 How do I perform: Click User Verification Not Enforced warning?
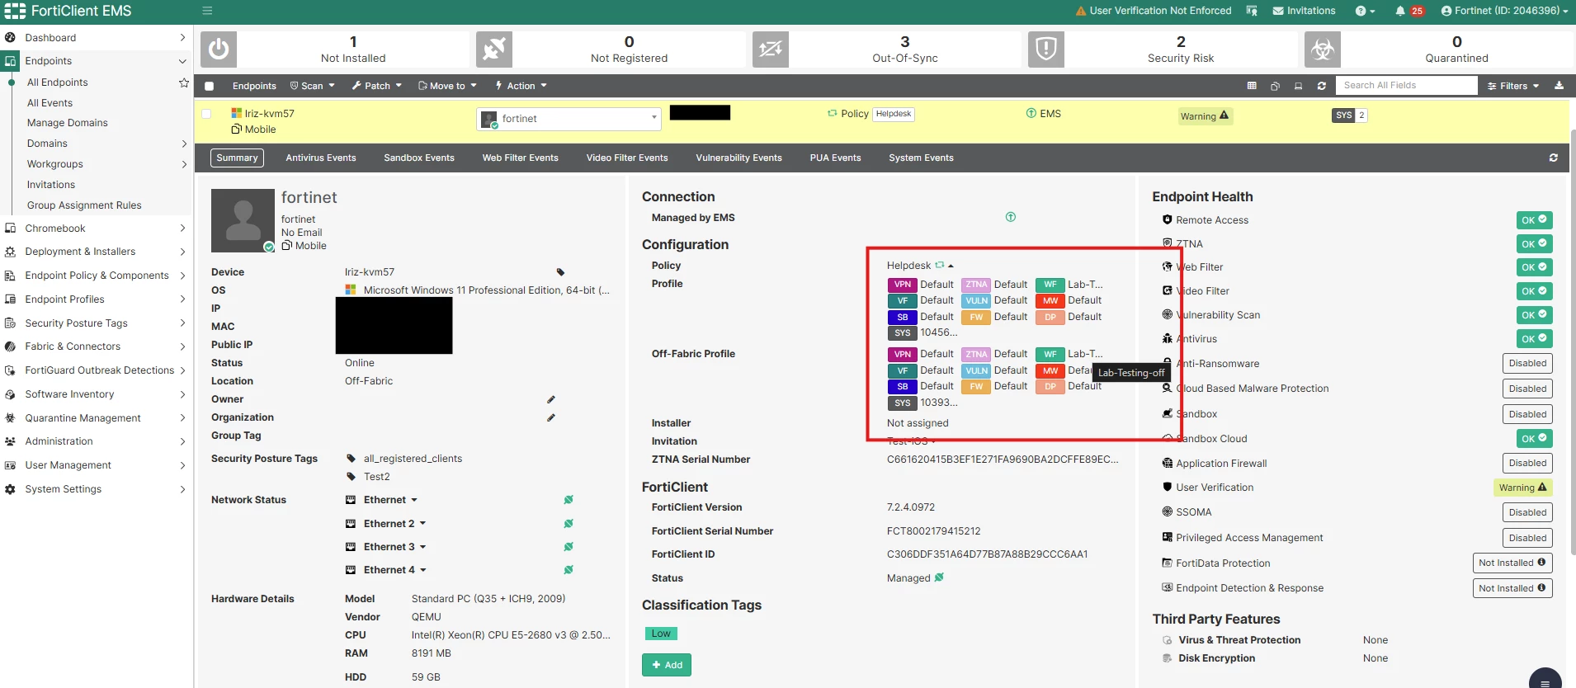1154,11
